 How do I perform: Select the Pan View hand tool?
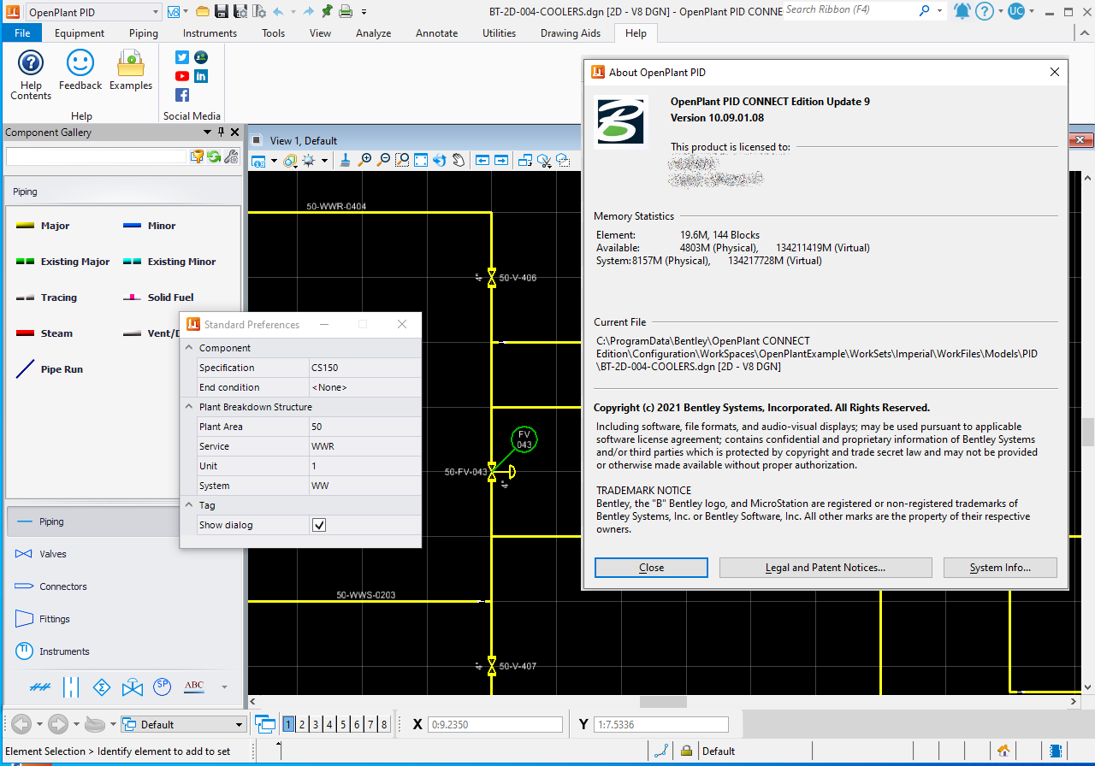pos(459,160)
